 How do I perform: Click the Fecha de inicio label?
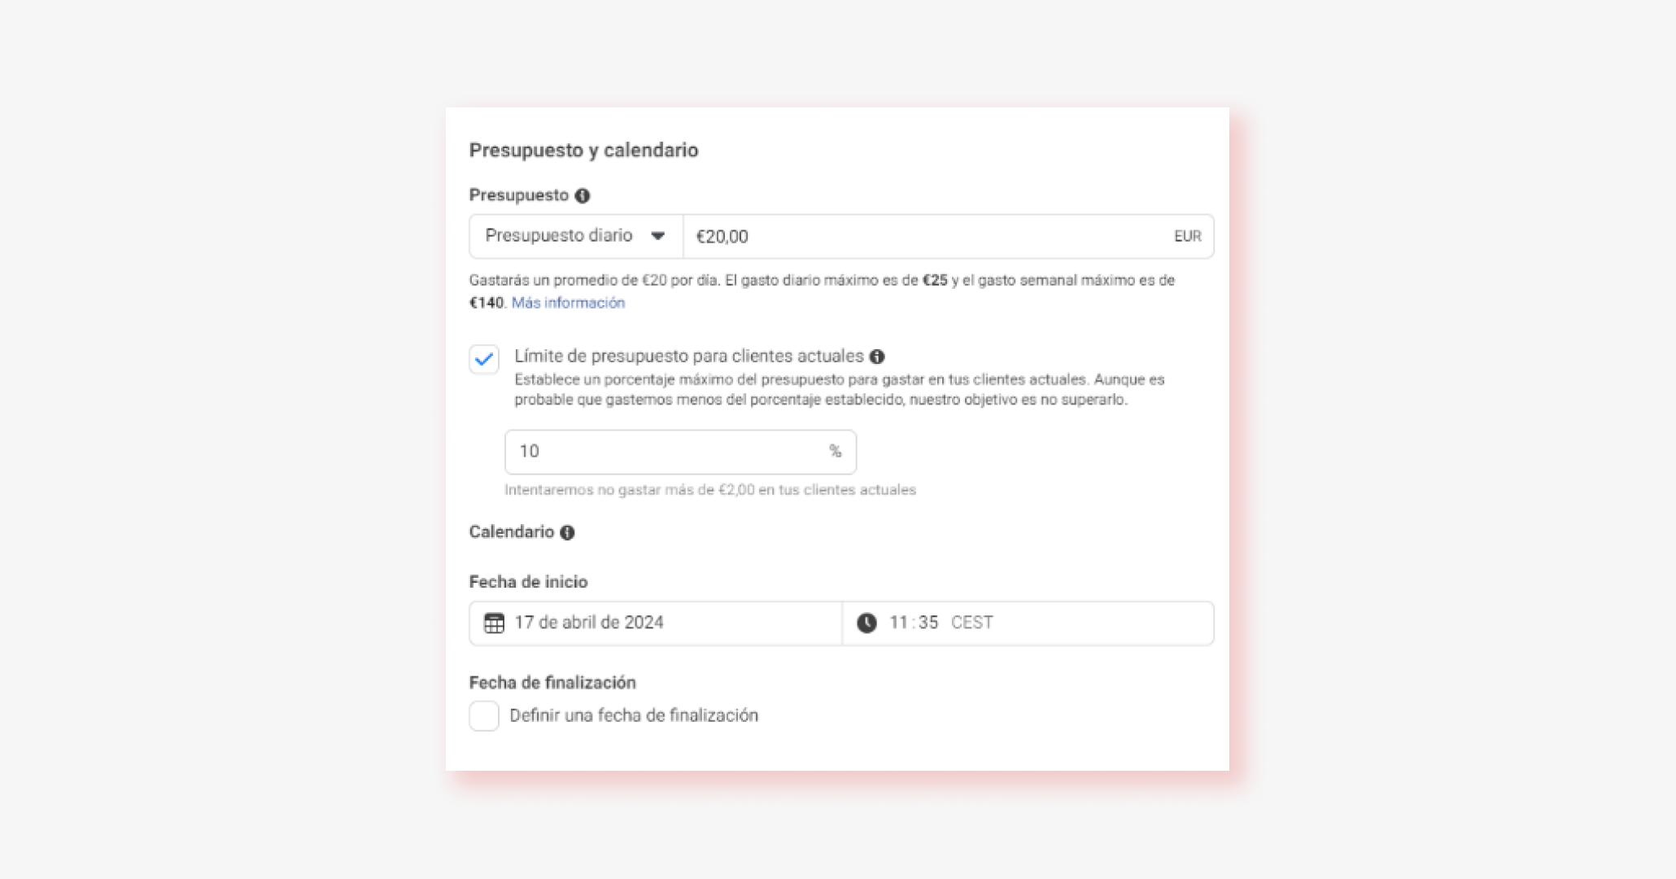coord(528,581)
